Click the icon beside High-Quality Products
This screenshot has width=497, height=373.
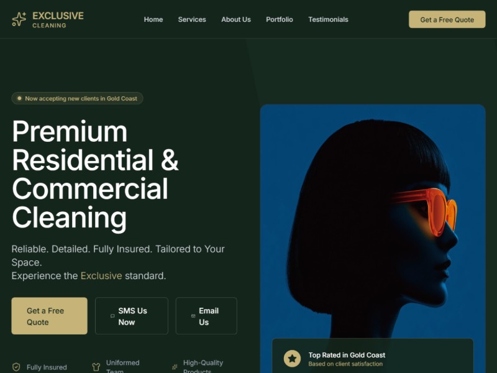tap(175, 366)
